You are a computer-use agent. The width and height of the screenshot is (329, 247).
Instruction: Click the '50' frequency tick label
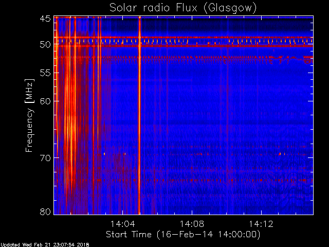click(45, 44)
